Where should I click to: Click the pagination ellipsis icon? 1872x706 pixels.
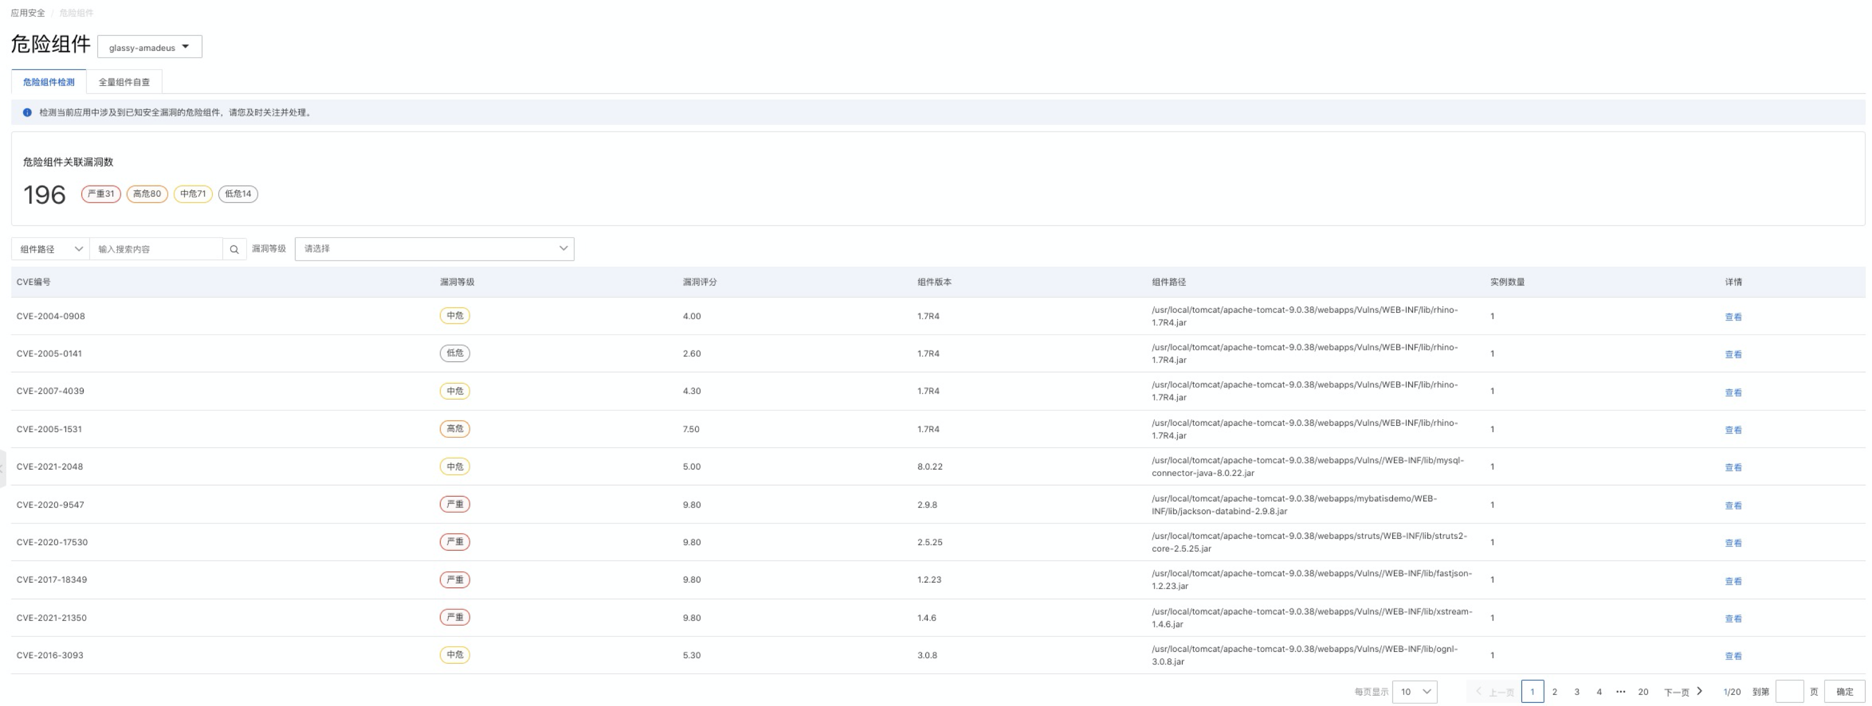(x=1621, y=692)
